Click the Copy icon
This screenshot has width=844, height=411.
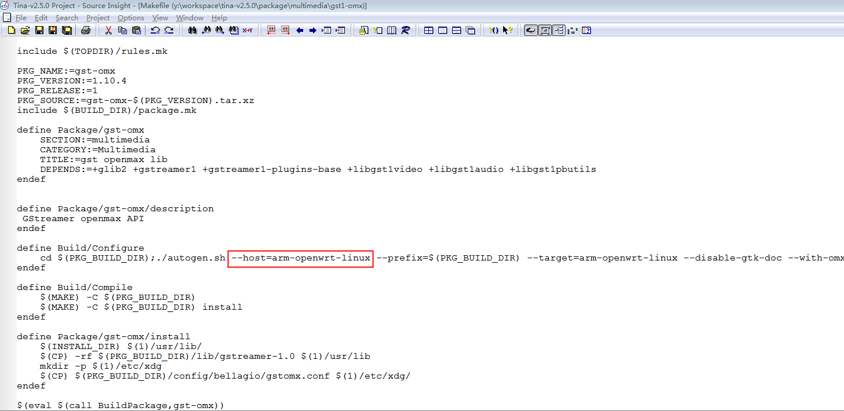[123, 30]
